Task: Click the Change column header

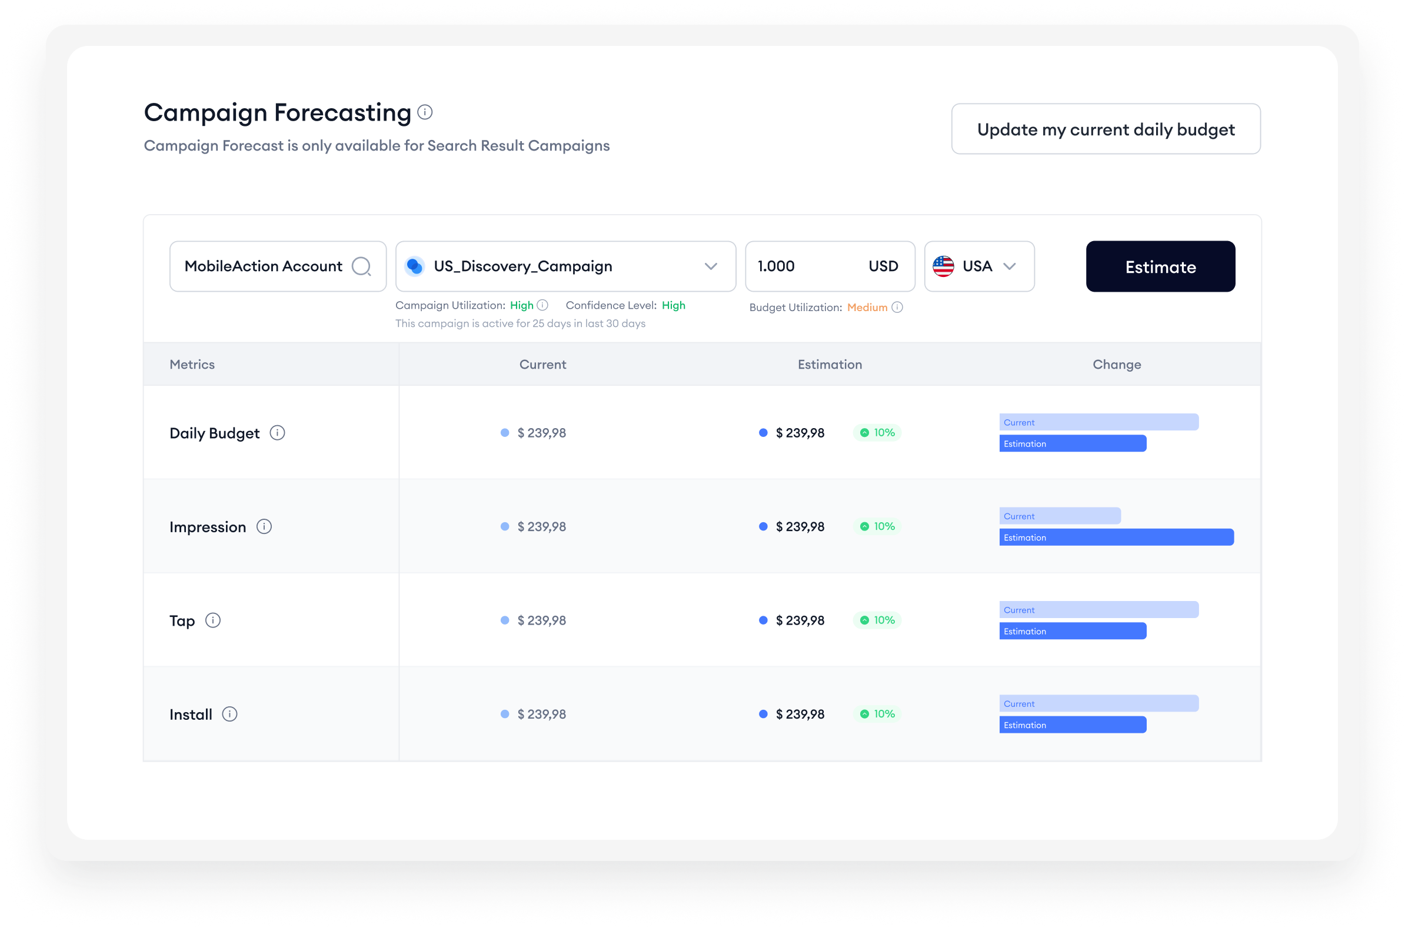Action: [1117, 364]
